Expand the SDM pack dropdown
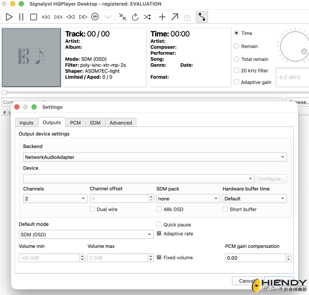Image resolution: width=309 pixels, height=295 pixels. pos(188,199)
